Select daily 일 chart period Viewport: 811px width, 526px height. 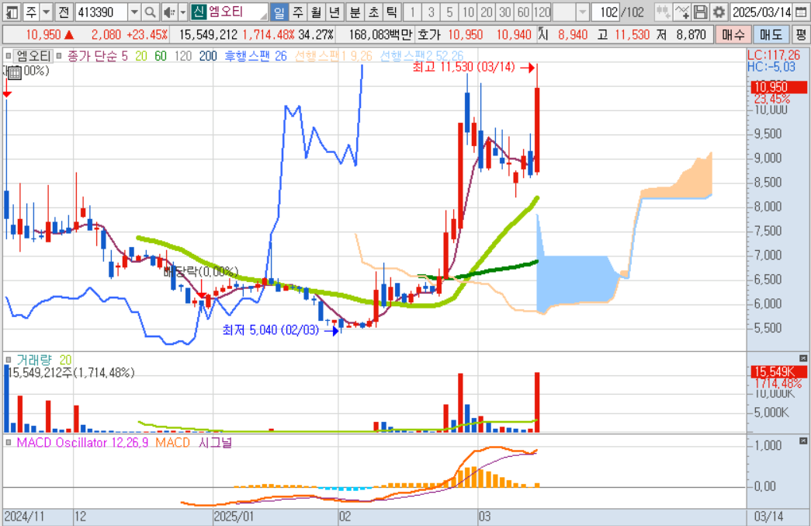pyautogui.click(x=279, y=12)
